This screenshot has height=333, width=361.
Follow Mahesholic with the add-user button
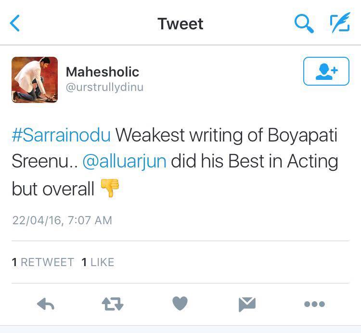pyautogui.click(x=326, y=71)
